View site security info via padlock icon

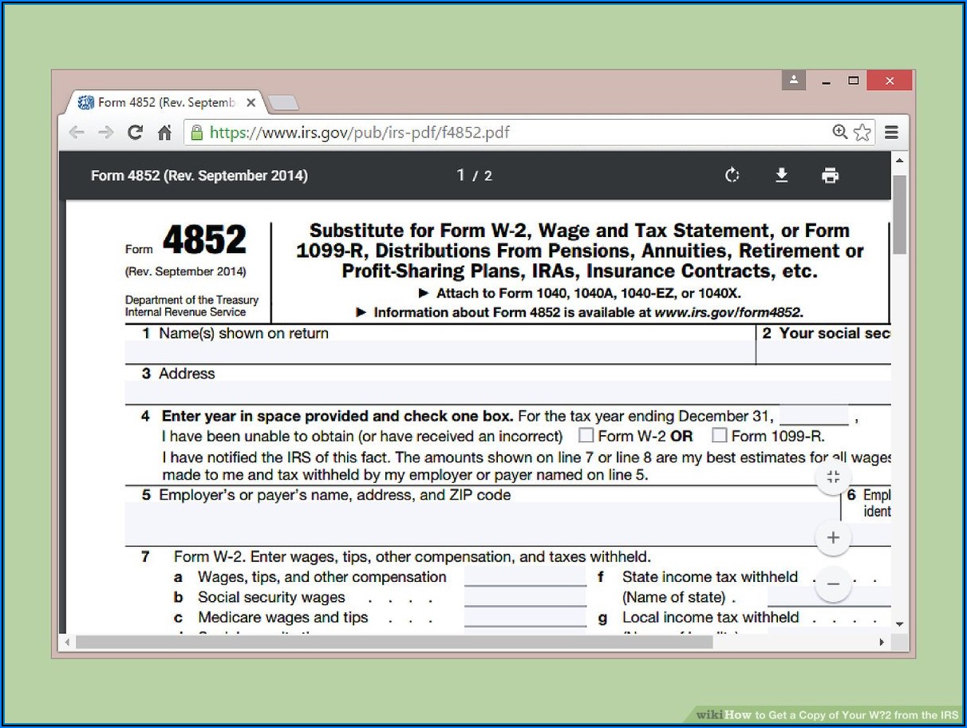pyautogui.click(x=196, y=132)
